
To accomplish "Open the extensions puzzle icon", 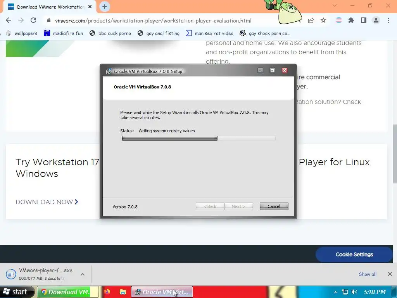I will (x=351, y=20).
